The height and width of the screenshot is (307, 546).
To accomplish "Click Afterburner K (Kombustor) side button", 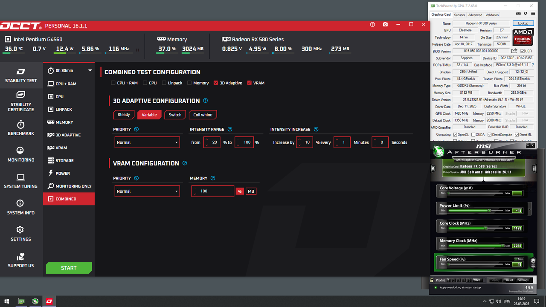I will (x=433, y=168).
